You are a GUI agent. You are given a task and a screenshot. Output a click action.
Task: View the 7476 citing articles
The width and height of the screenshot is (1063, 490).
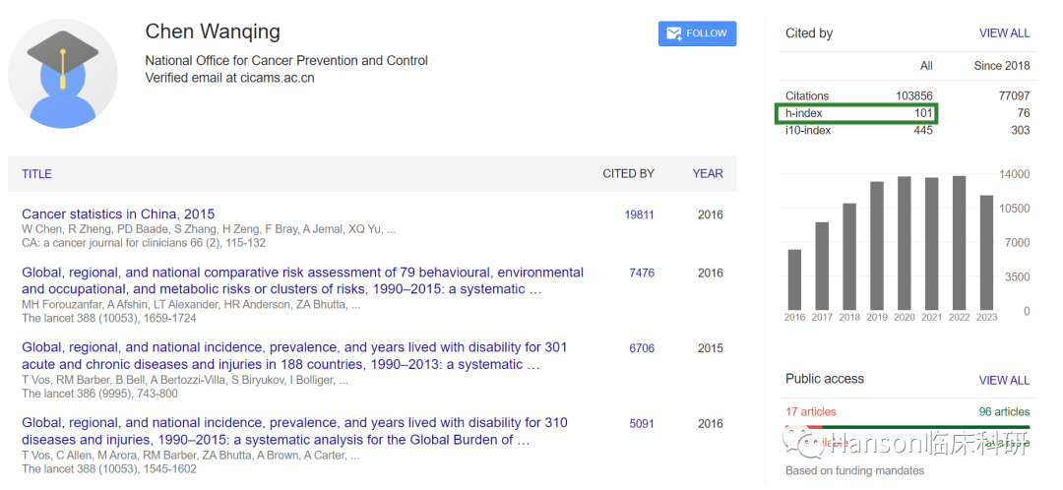pyautogui.click(x=642, y=274)
